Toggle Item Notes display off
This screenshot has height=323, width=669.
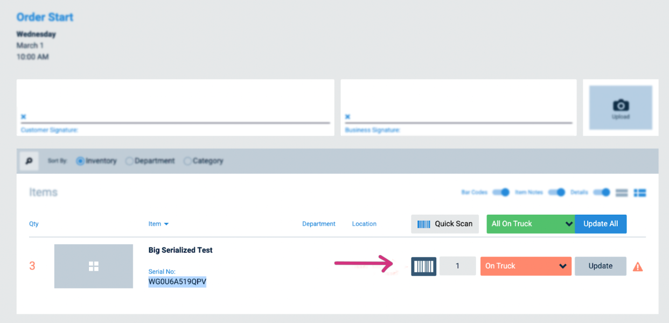[x=556, y=192]
